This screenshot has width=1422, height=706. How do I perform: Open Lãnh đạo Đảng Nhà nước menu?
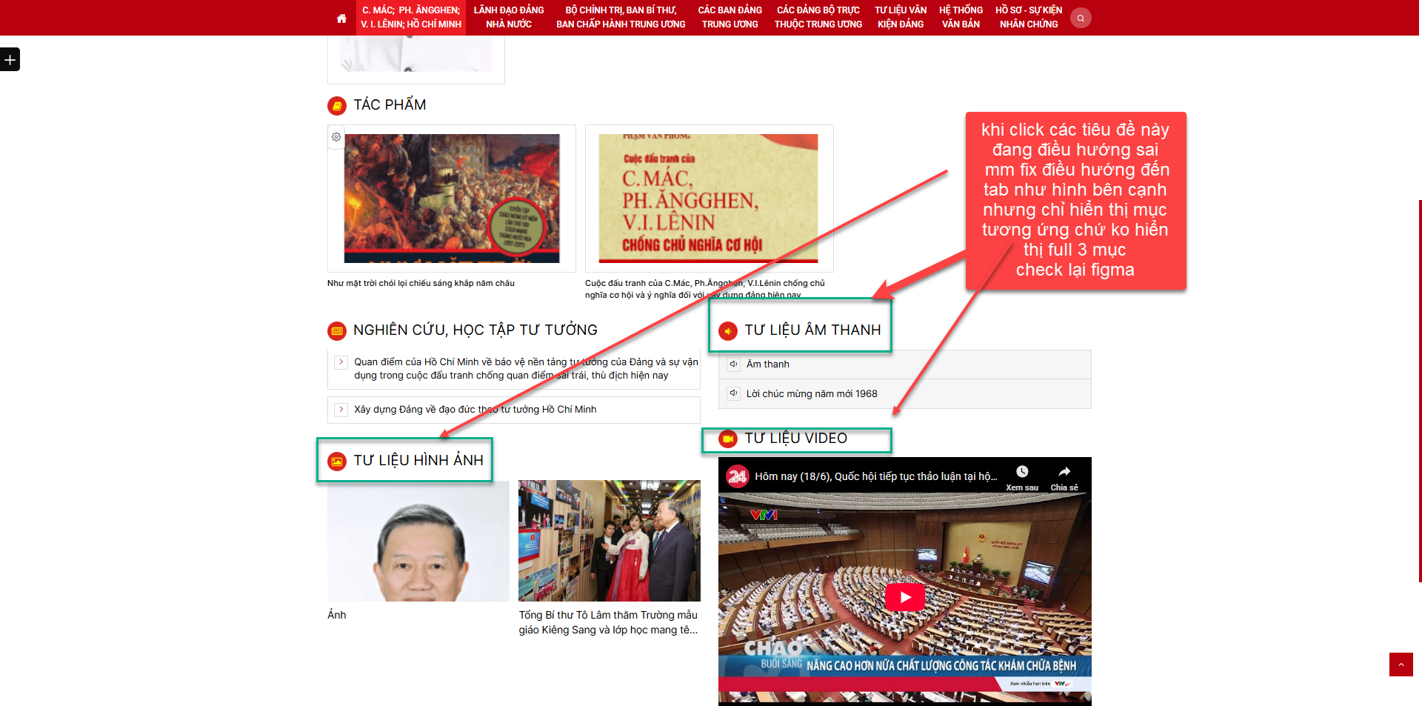coord(509,17)
